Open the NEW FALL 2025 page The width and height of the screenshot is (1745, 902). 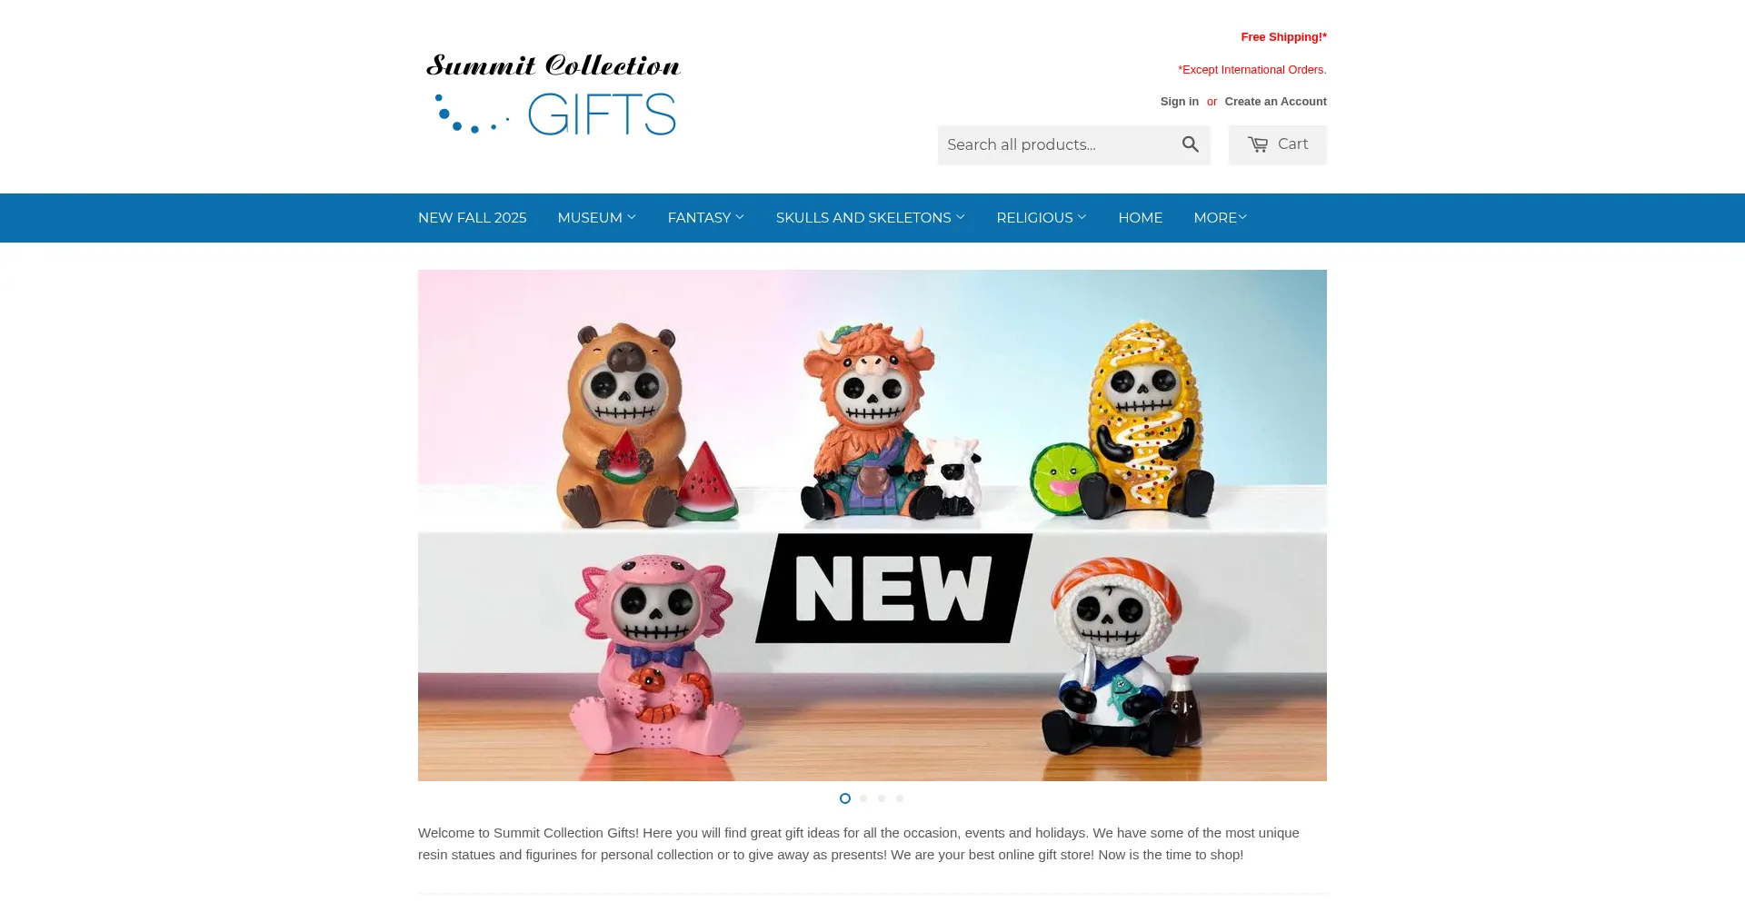coord(473,218)
